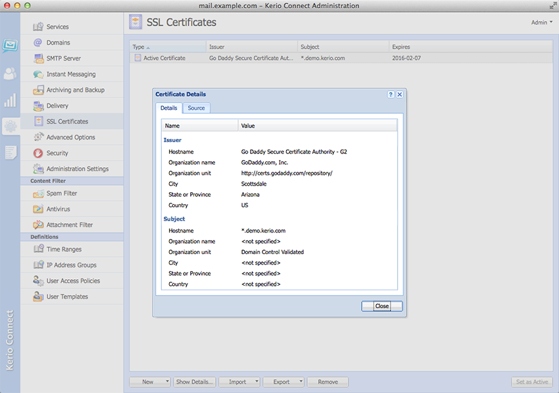The height and width of the screenshot is (393, 559).
Task: Click the Services icon in sidebar
Action: click(38, 27)
